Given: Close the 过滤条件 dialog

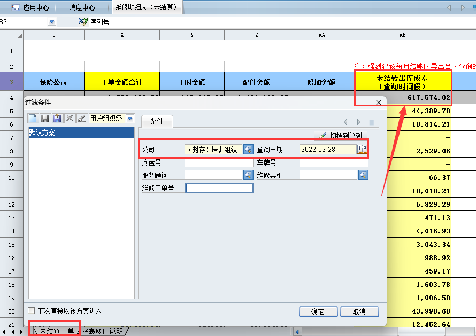Looking at the screenshot, I should pyautogui.click(x=379, y=102).
